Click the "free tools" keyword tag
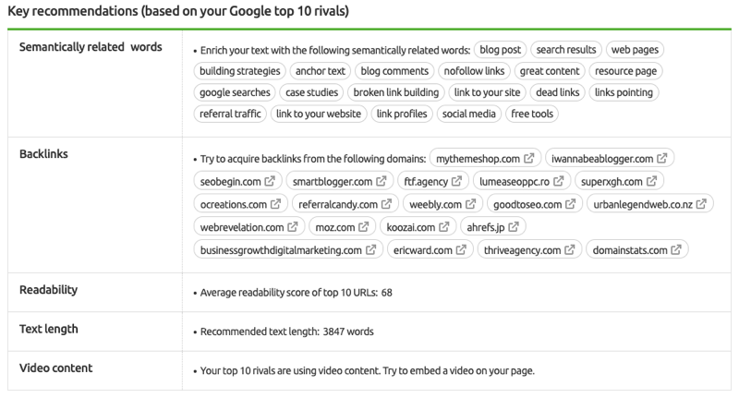The image size is (739, 398). tap(532, 115)
